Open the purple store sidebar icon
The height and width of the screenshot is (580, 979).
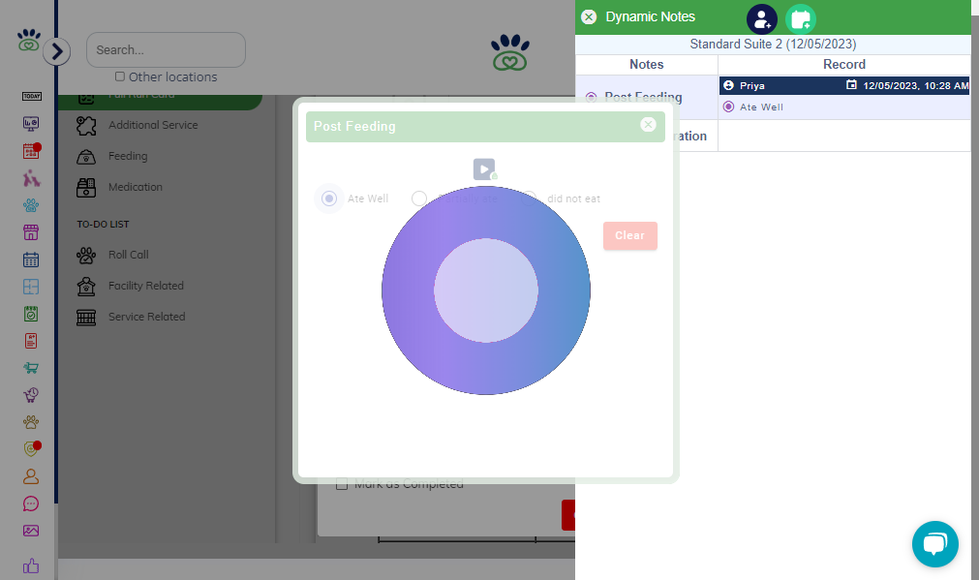click(x=31, y=232)
